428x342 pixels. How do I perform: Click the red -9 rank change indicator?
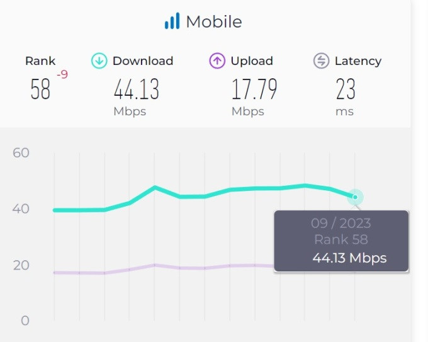click(x=62, y=75)
